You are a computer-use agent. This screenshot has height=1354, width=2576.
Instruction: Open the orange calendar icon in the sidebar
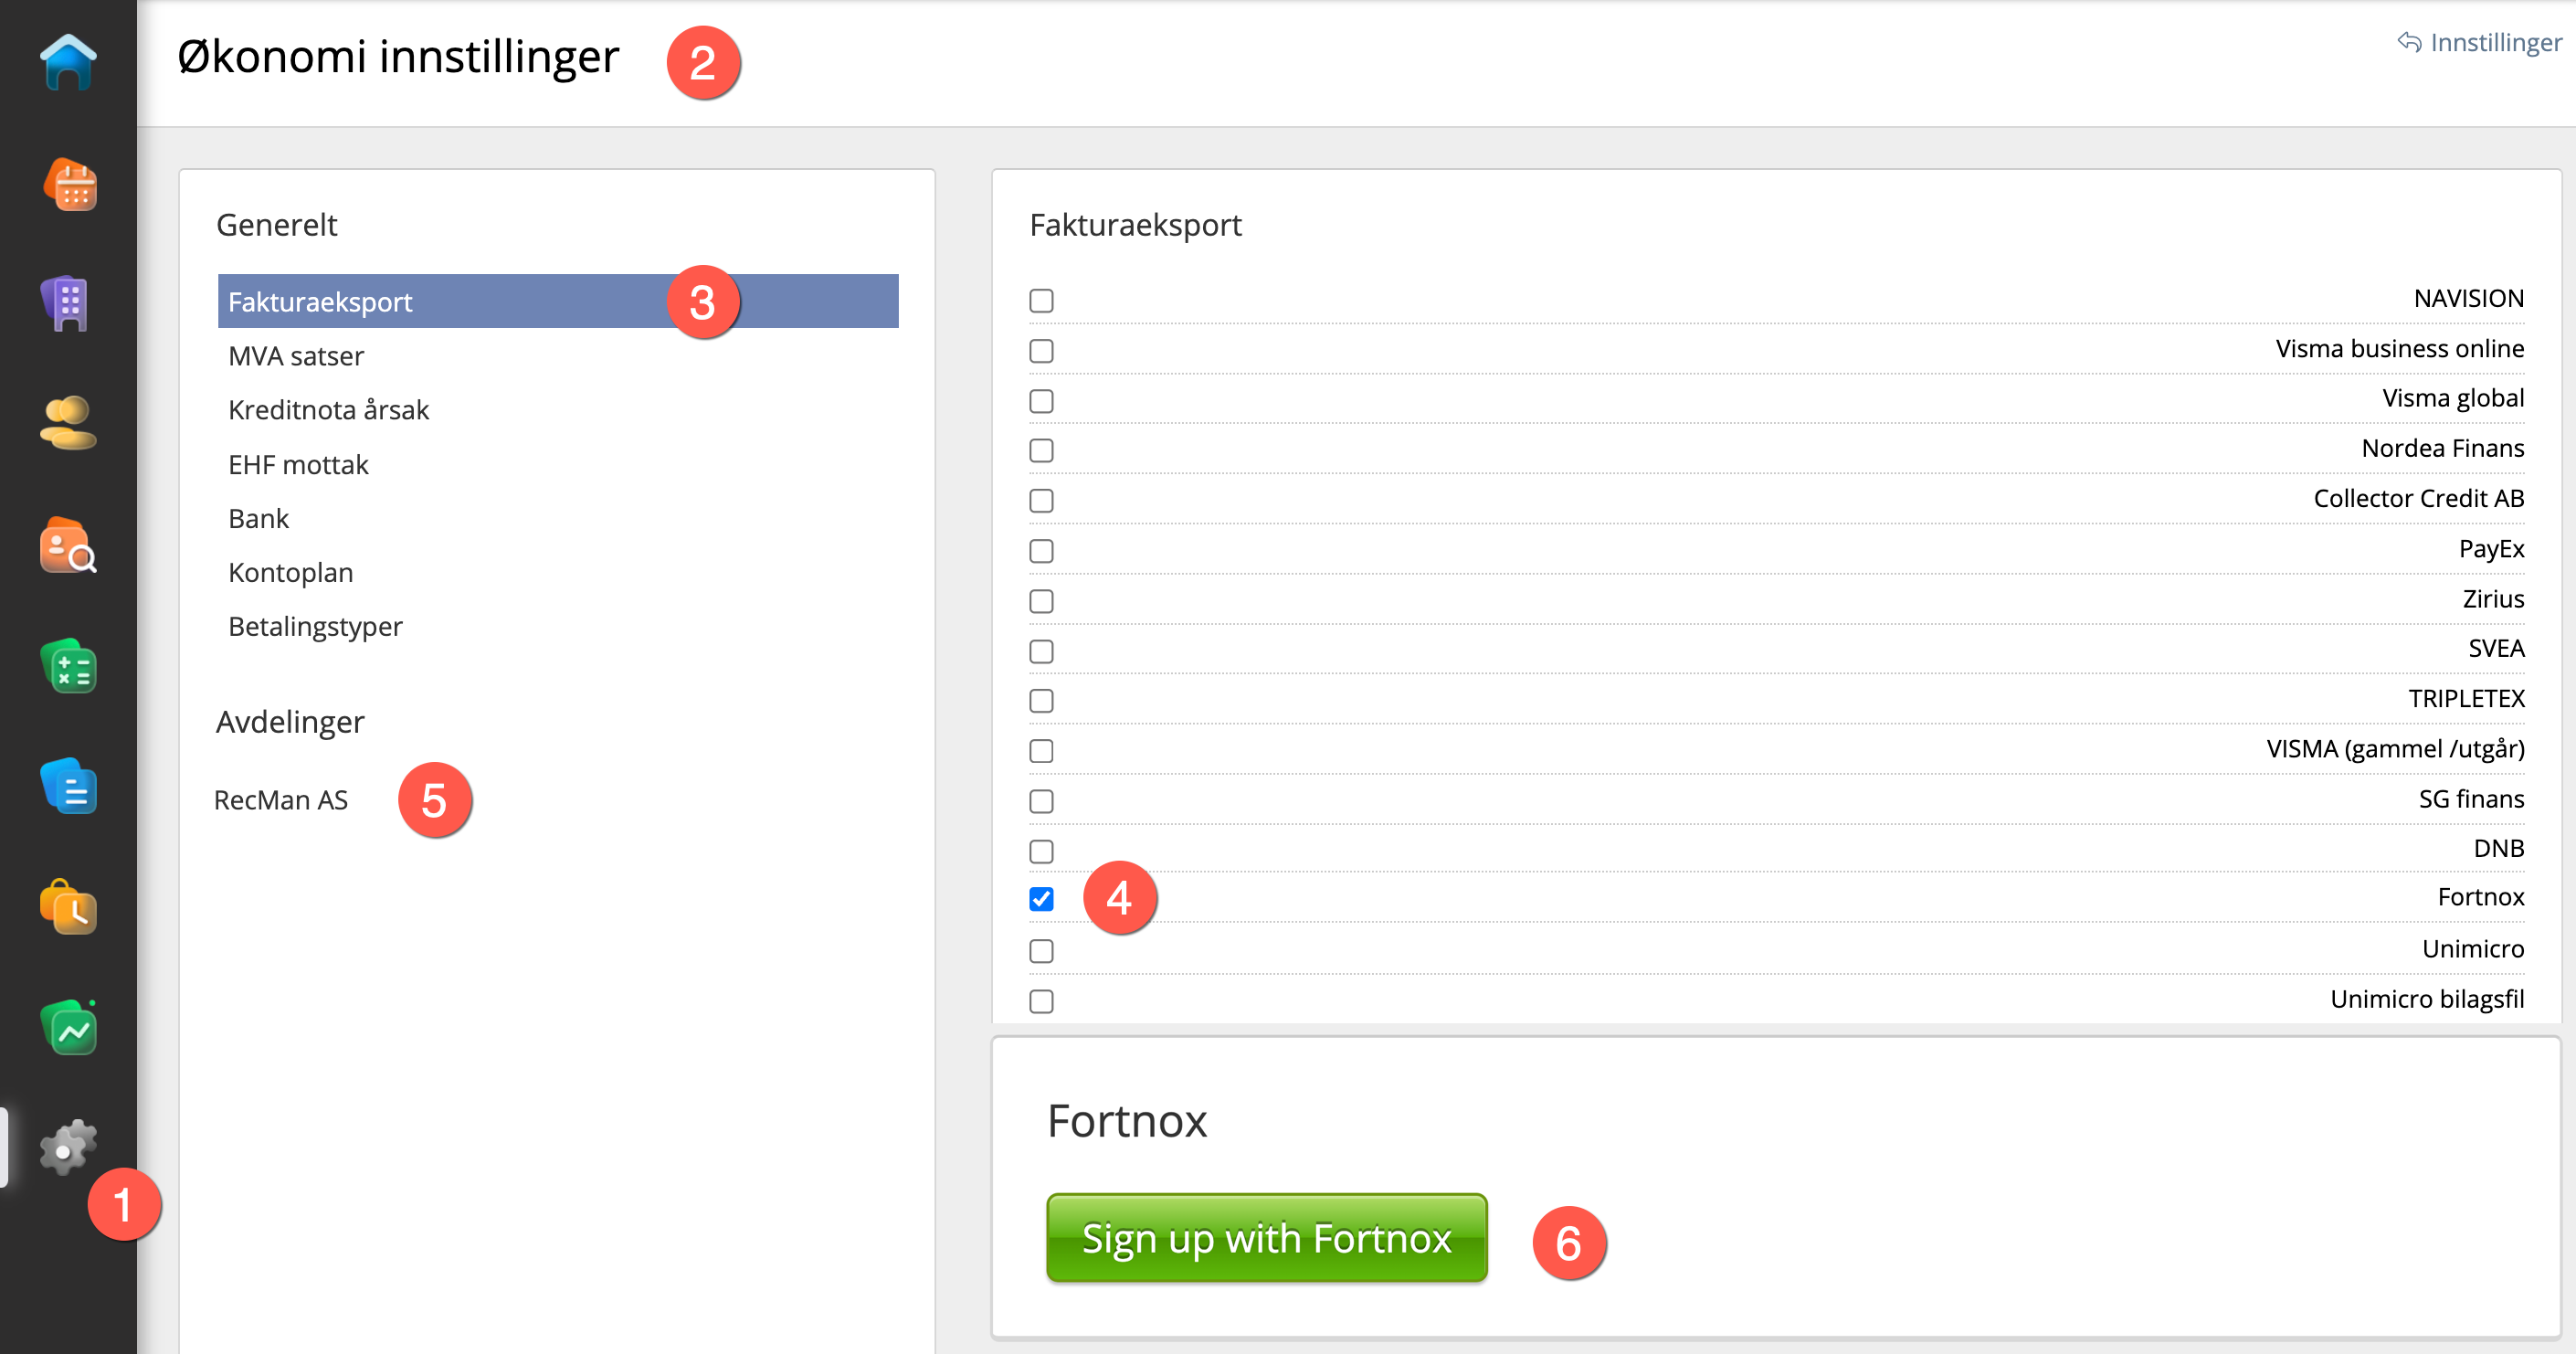click(x=69, y=185)
